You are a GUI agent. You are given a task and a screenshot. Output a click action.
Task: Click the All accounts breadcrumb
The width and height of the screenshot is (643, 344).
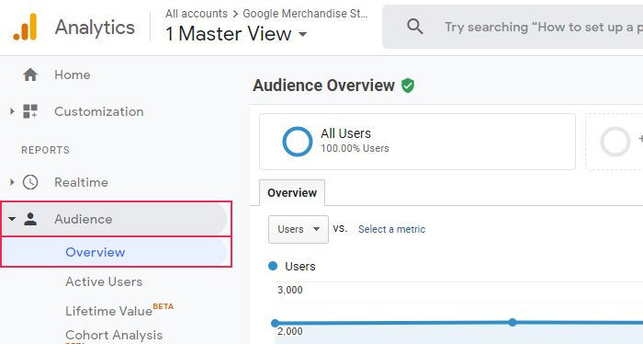(x=197, y=14)
